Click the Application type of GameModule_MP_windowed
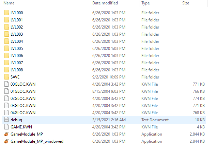 pyautogui.click(x=152, y=141)
